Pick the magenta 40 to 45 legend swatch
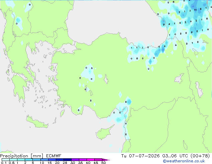Image resolution: width=212 pixels, height=164 pixels. click(x=91, y=160)
